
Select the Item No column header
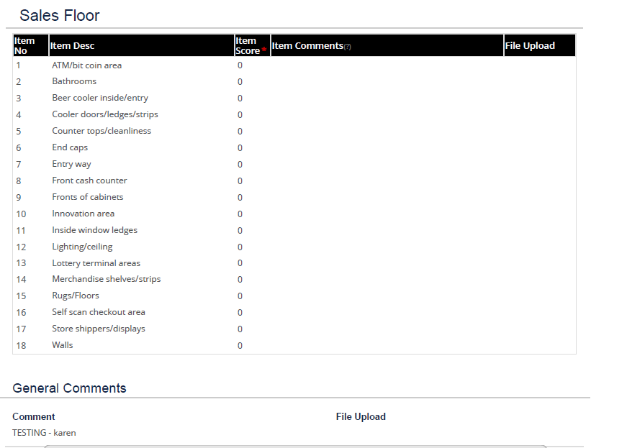tap(31, 45)
